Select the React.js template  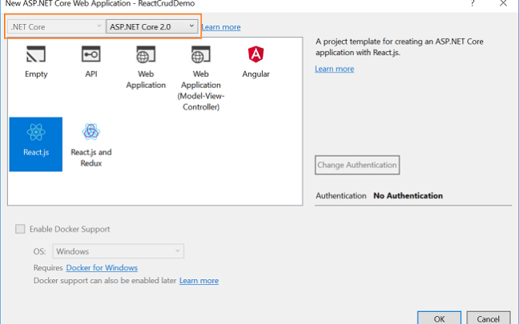tap(36, 144)
